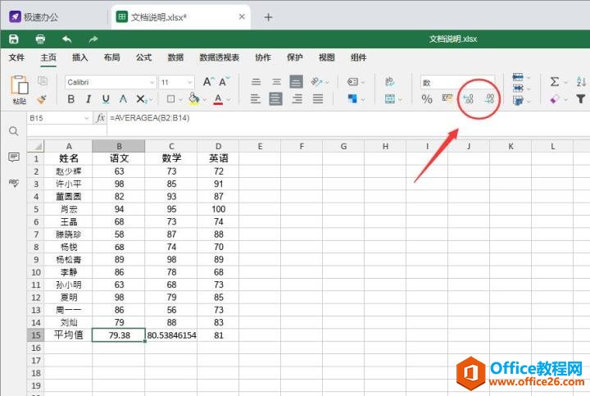Align cell content to middle

(277, 82)
